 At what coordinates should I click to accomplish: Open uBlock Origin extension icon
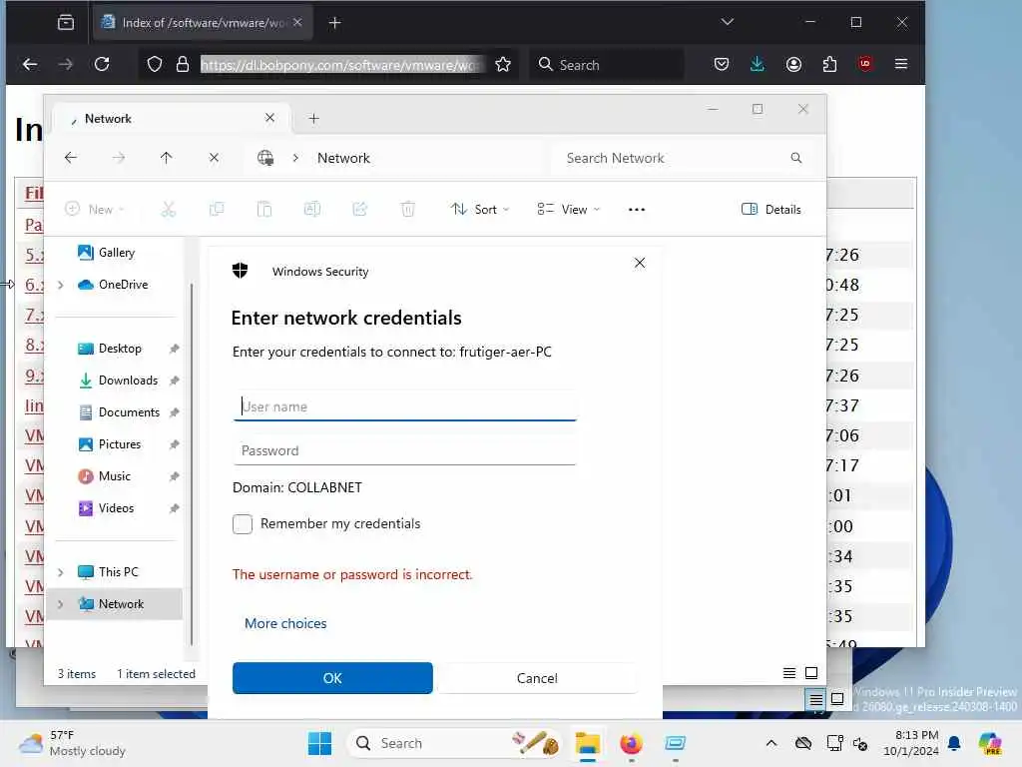pos(865,63)
